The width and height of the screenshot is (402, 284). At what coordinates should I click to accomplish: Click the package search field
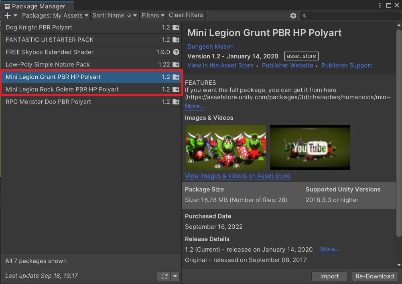tap(350, 16)
